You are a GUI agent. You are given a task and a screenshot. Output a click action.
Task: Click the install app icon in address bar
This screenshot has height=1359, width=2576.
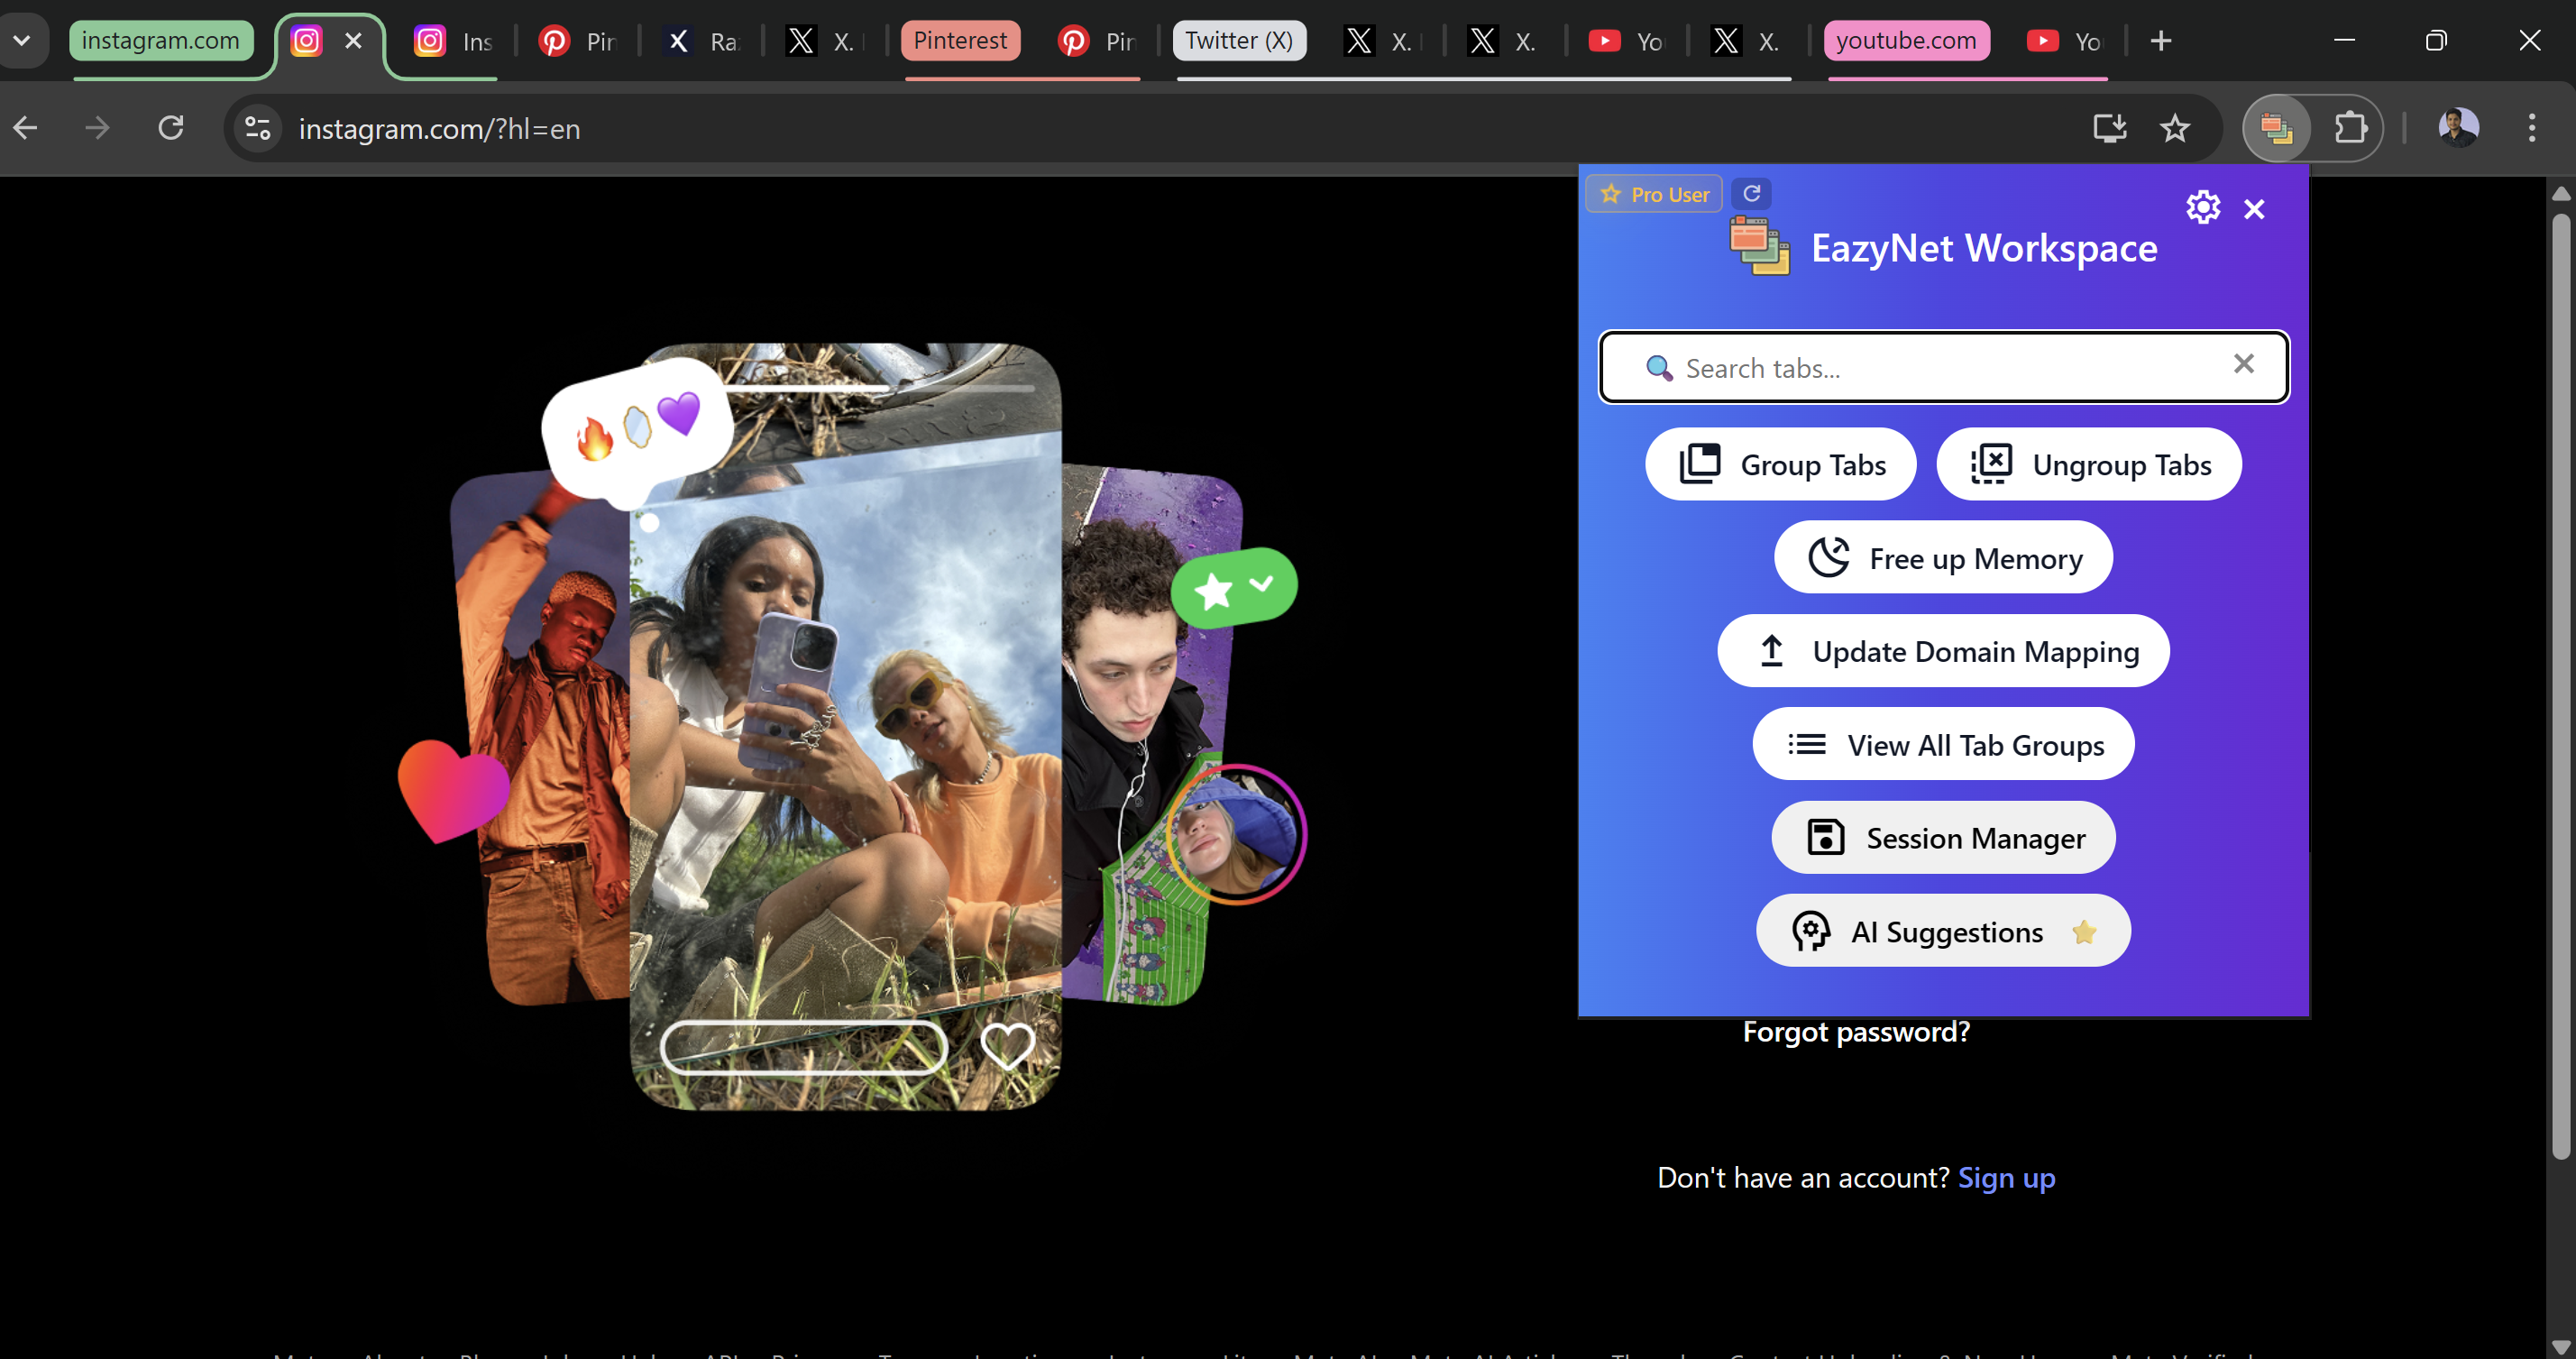pos(2109,128)
